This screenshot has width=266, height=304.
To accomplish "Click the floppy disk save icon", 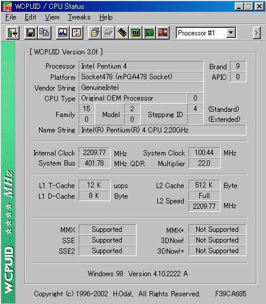I will 31,33.
